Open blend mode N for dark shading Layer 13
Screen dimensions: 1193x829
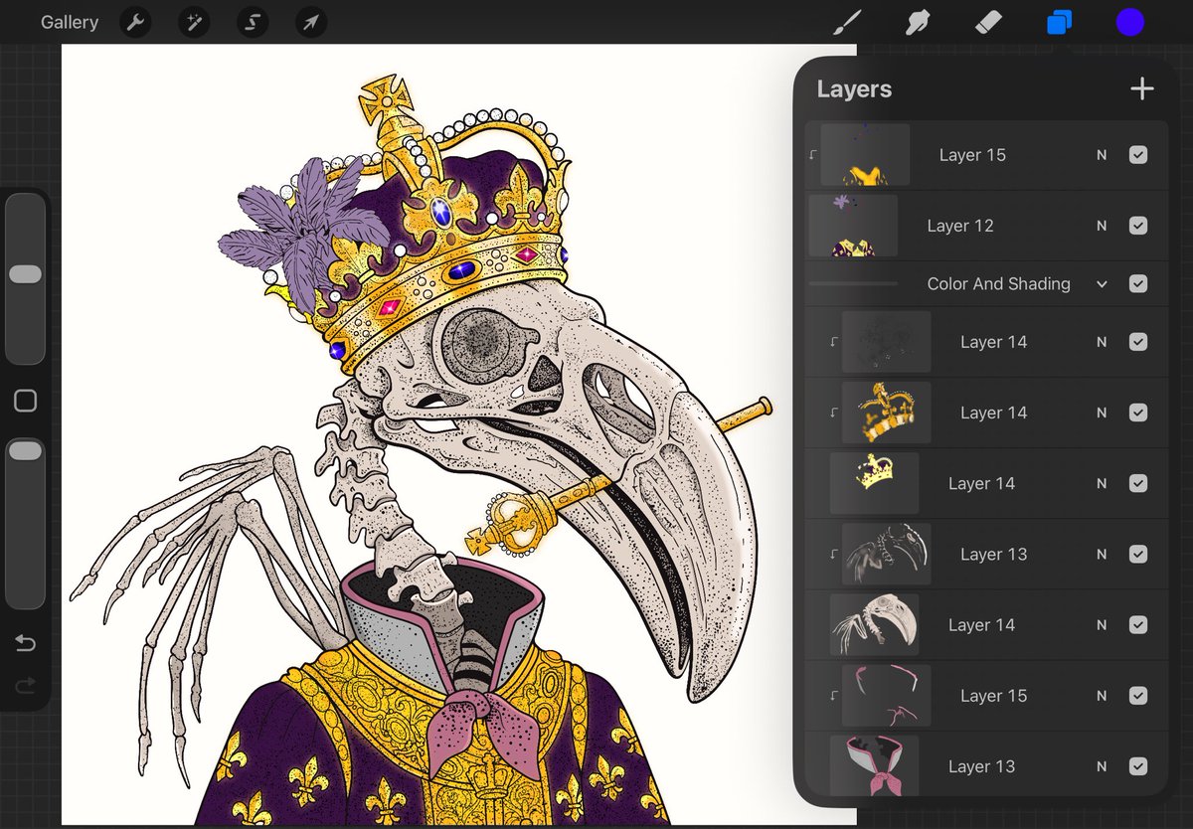click(x=1102, y=555)
